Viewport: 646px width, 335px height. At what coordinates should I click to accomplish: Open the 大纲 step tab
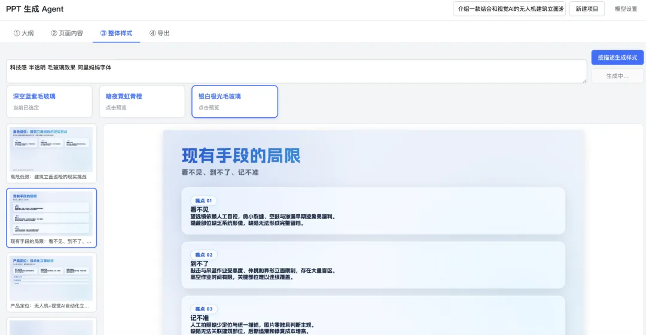pyautogui.click(x=23, y=33)
